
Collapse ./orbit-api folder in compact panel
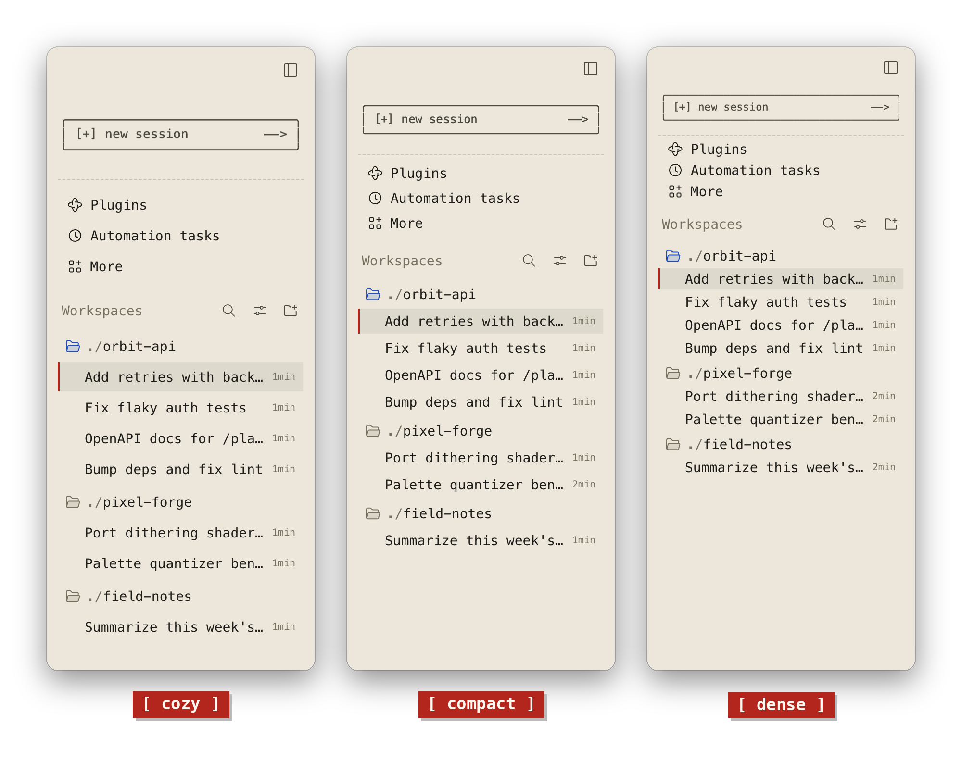click(x=481, y=294)
